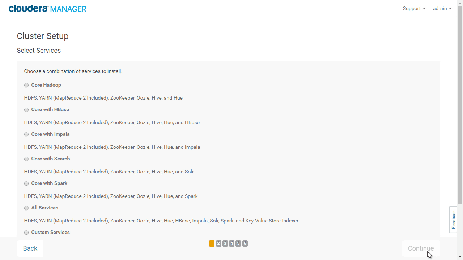The height and width of the screenshot is (260, 463).
Task: Click the page vertical scrollbar
Action: [460, 105]
